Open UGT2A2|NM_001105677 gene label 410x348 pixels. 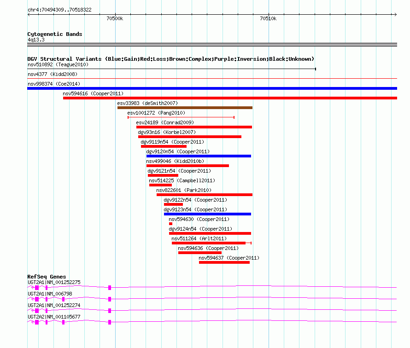[54, 317]
